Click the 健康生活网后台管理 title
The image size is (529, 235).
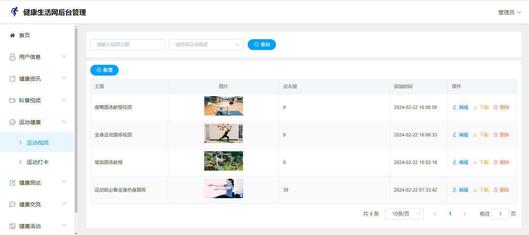55,12
